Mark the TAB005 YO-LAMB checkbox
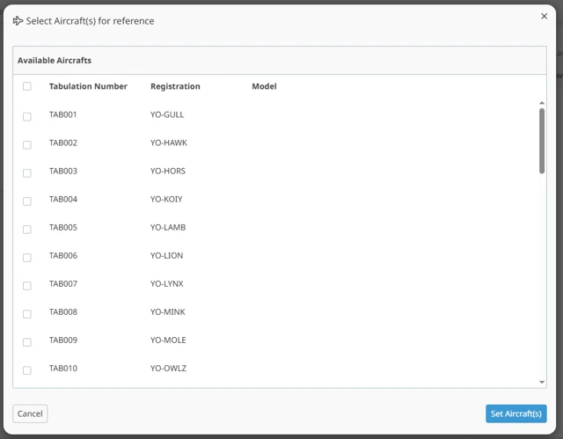 [x=27, y=229]
